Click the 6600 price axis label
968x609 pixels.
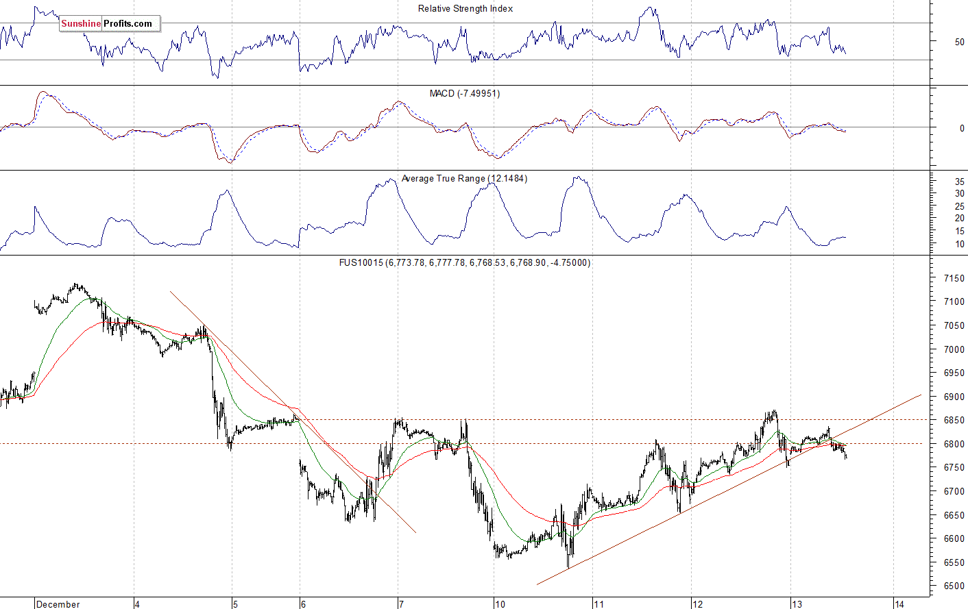[x=954, y=539]
